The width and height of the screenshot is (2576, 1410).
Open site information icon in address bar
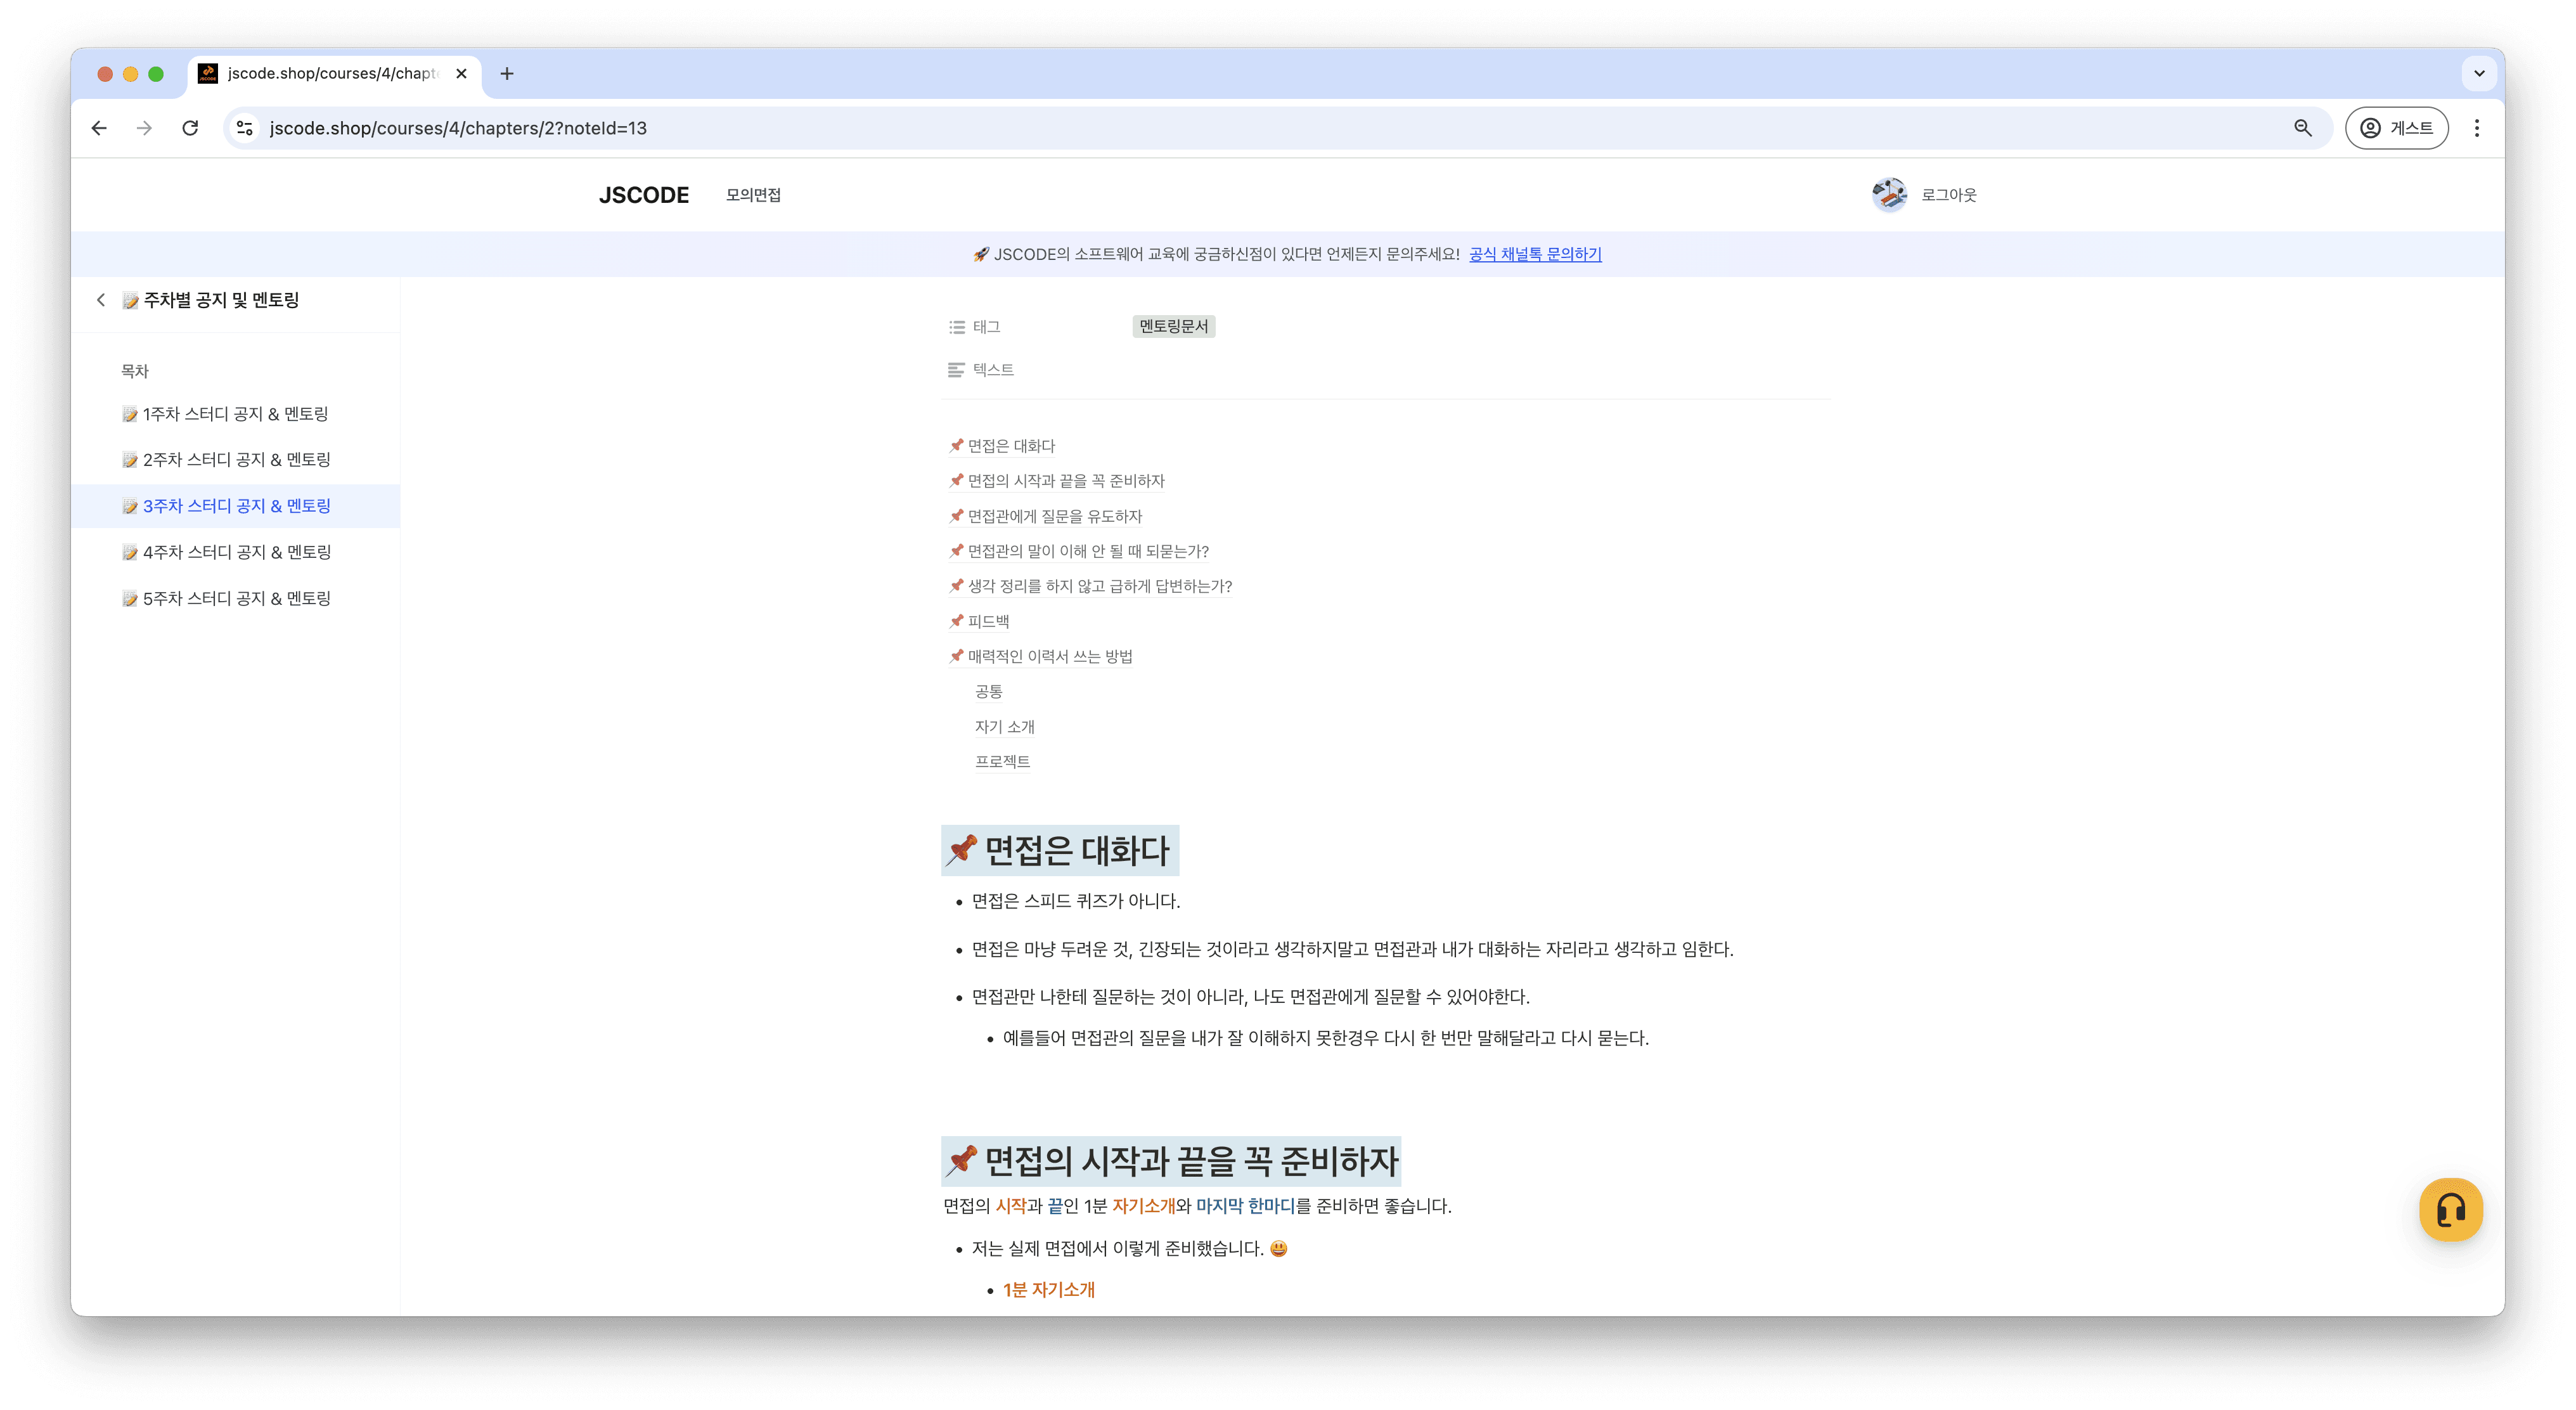[245, 128]
